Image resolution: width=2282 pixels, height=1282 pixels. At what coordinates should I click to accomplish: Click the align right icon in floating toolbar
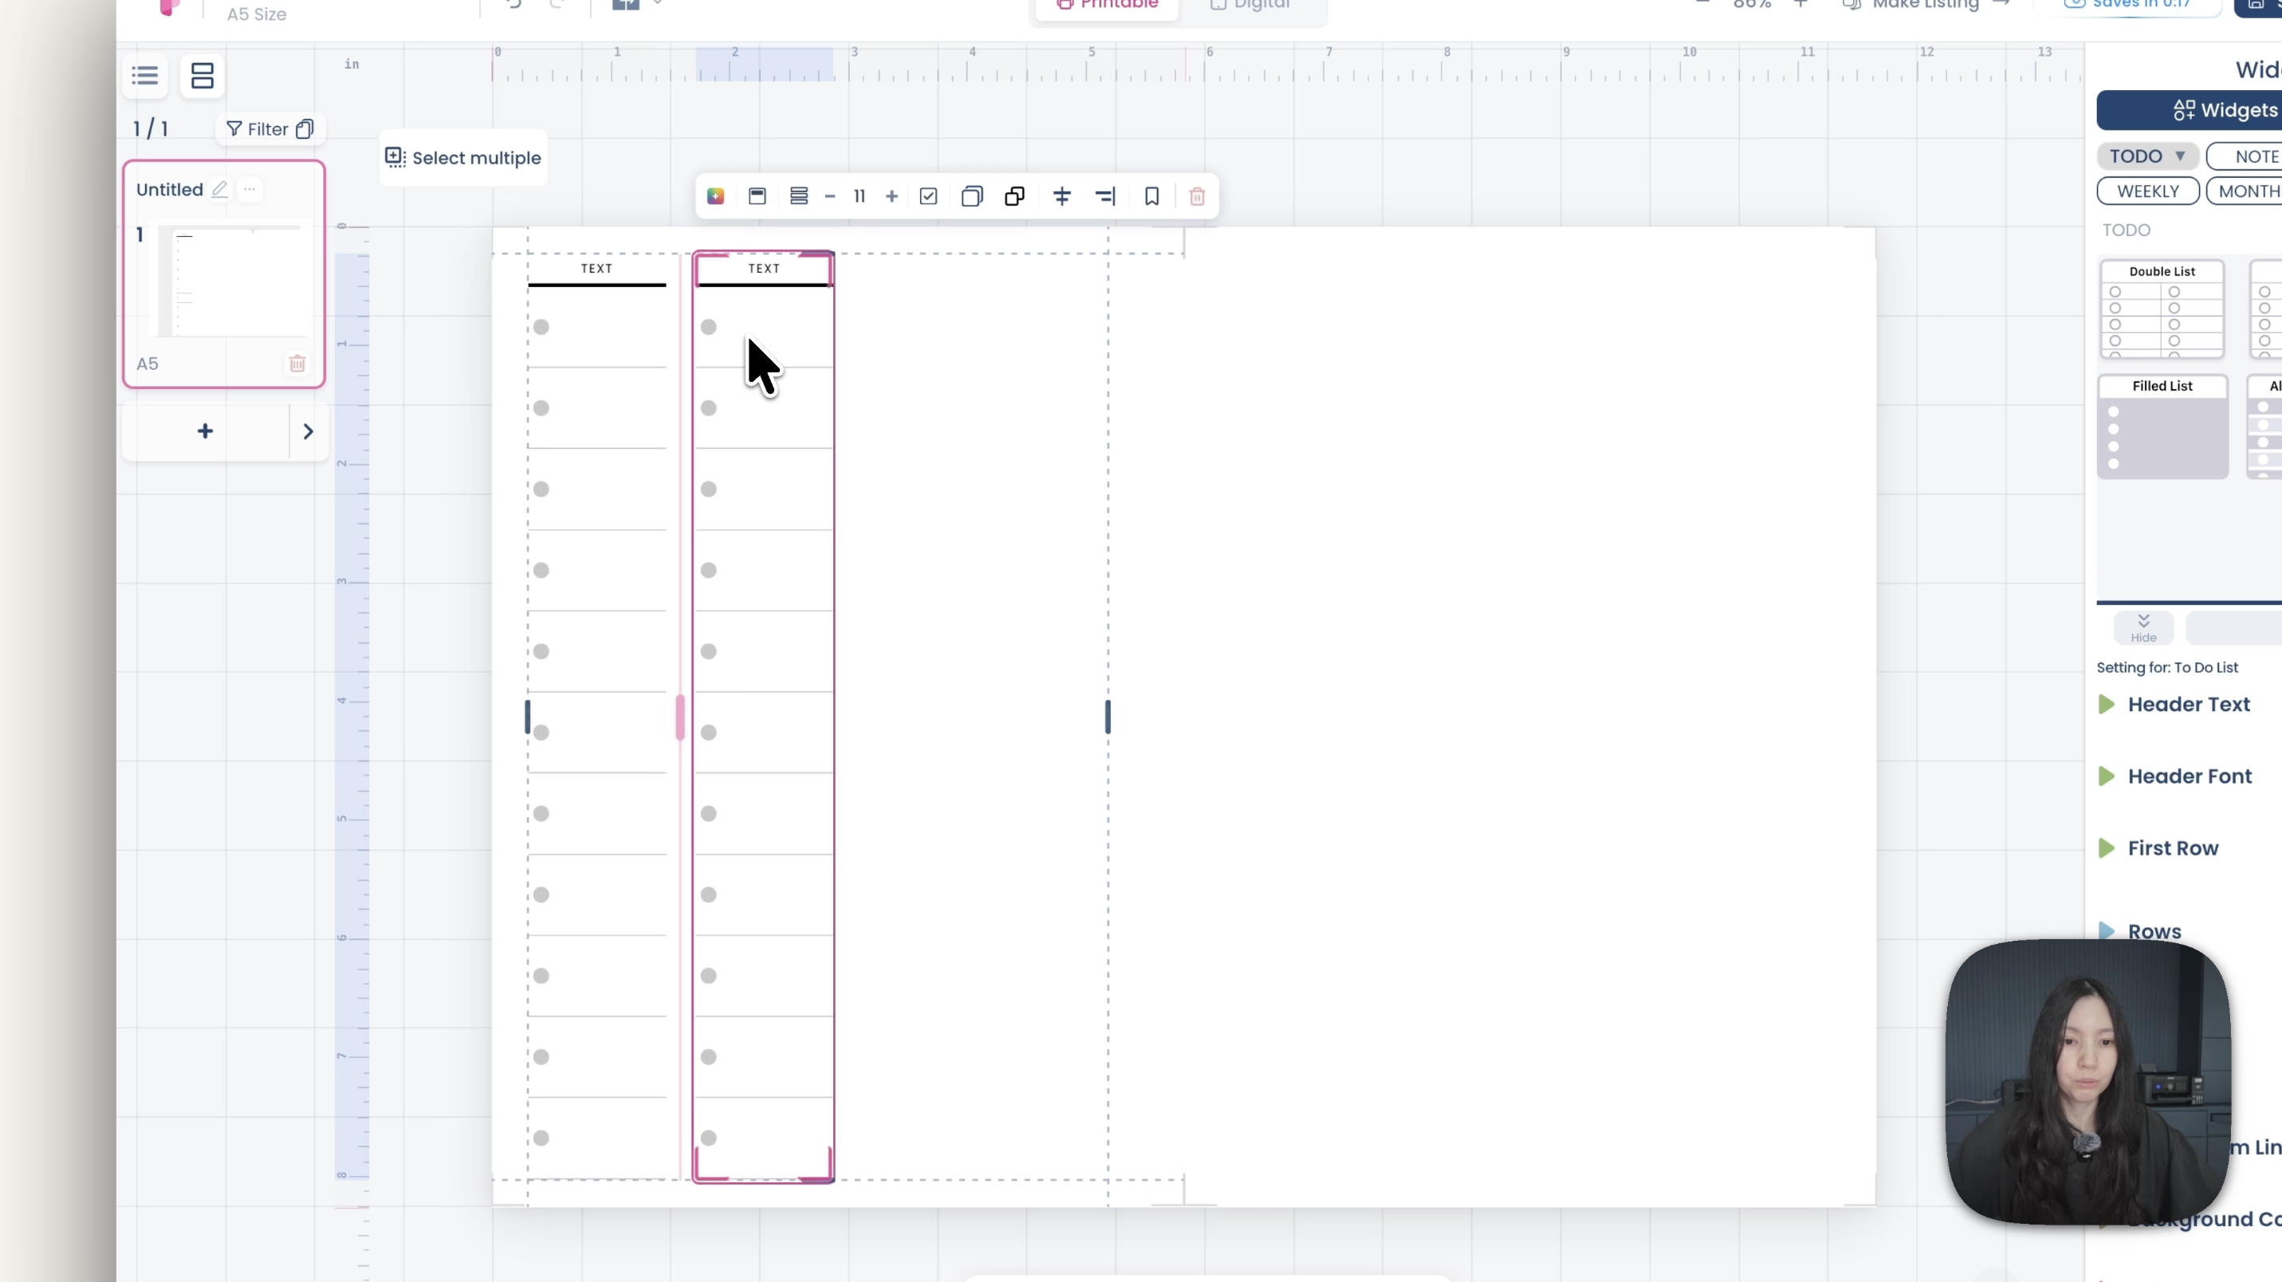(1106, 197)
